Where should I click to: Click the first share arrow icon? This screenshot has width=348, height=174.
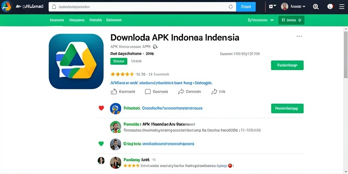[x=181, y=91]
